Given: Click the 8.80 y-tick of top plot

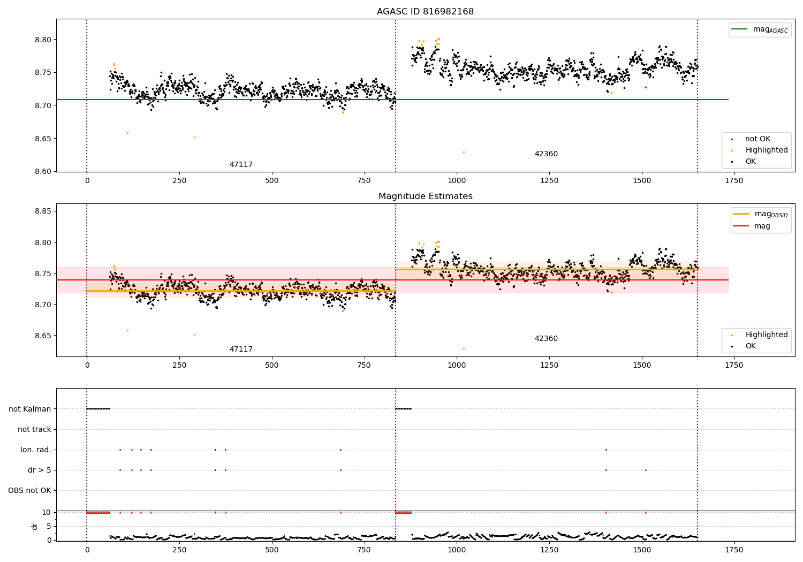Looking at the screenshot, I should tap(43, 40).
